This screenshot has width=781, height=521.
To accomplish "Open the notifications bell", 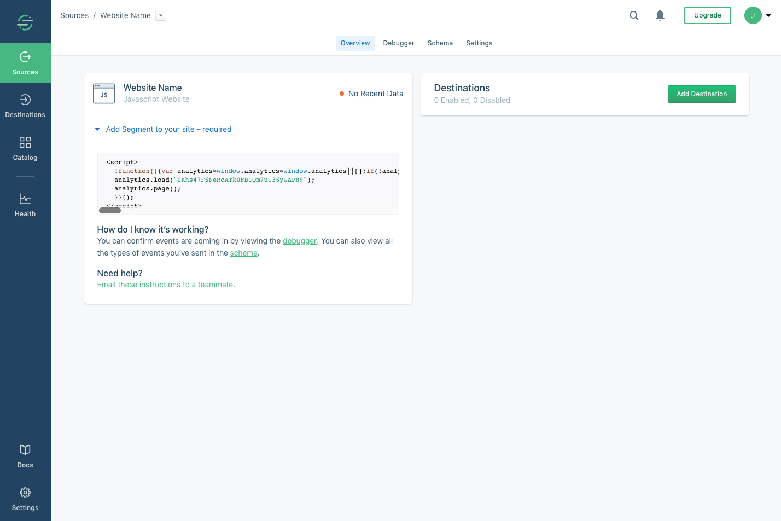I will 660,15.
